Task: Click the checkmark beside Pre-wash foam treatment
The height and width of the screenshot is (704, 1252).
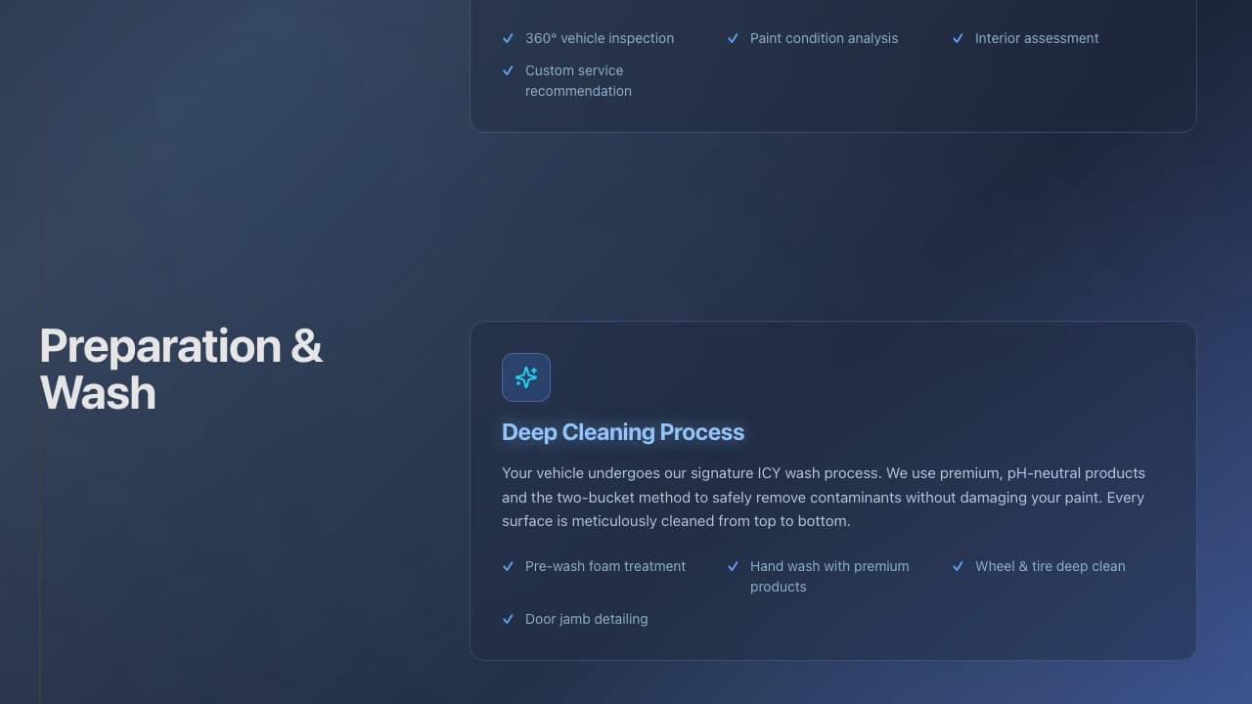Action: coord(509,566)
